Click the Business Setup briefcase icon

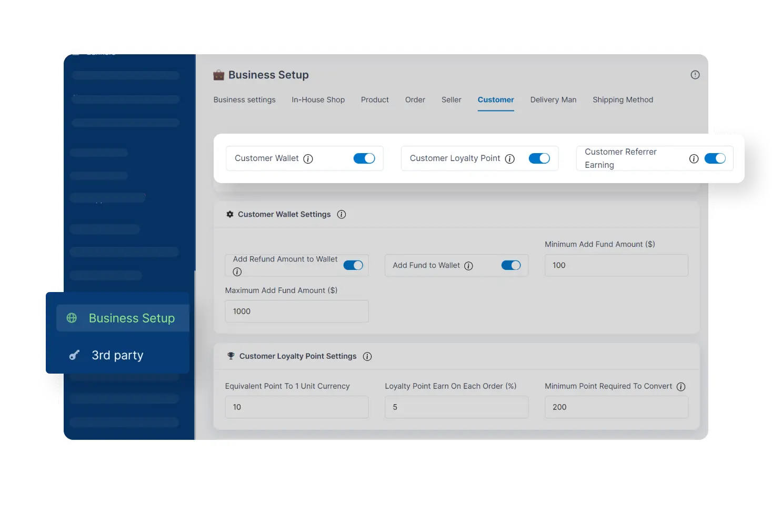click(219, 75)
